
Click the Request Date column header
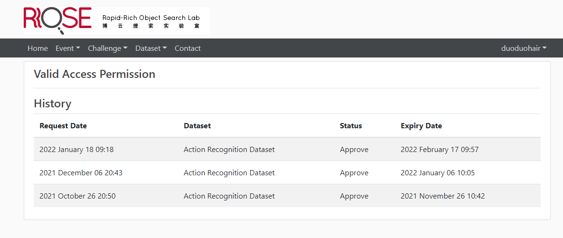pos(63,126)
